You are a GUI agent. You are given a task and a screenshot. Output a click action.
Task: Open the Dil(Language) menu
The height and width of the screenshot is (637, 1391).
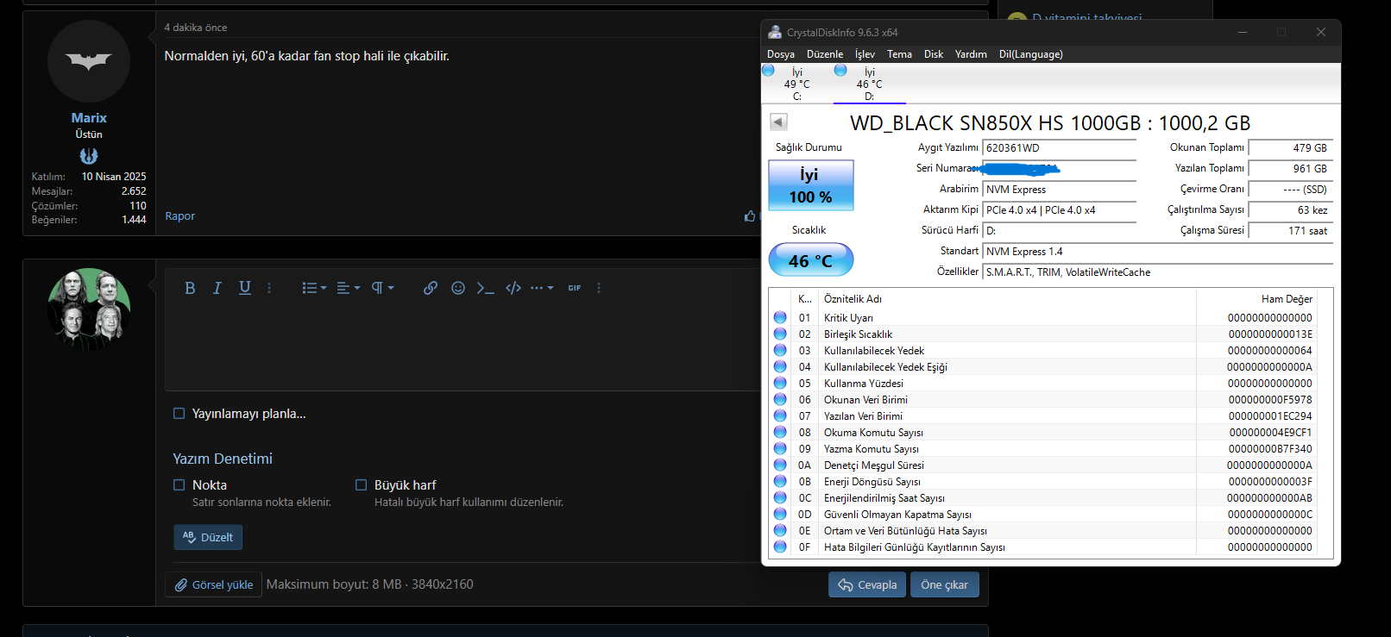point(1031,54)
